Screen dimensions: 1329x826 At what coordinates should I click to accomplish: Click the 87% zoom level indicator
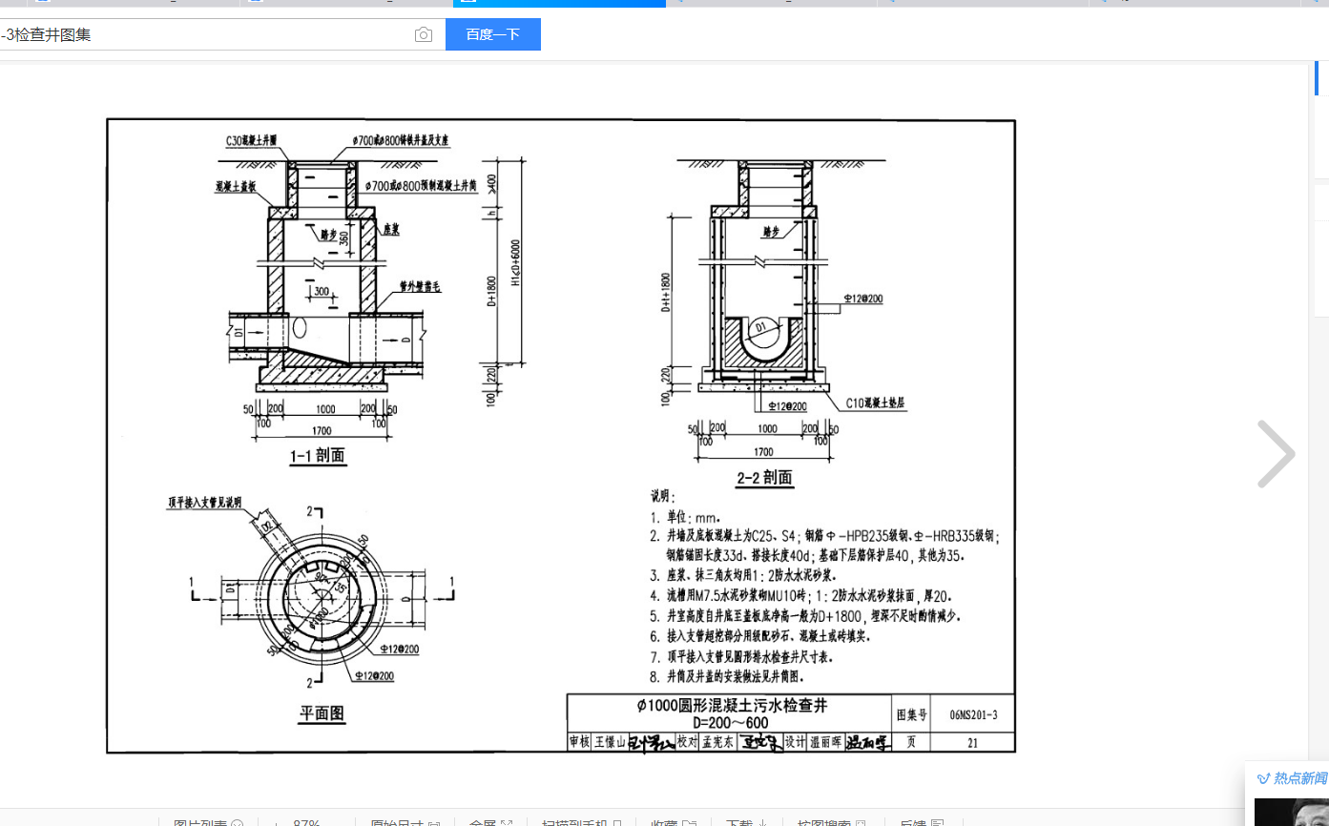(x=306, y=823)
